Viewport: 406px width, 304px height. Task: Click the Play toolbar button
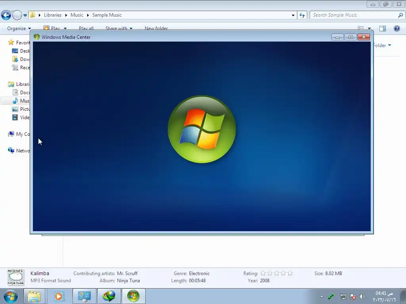click(52, 28)
